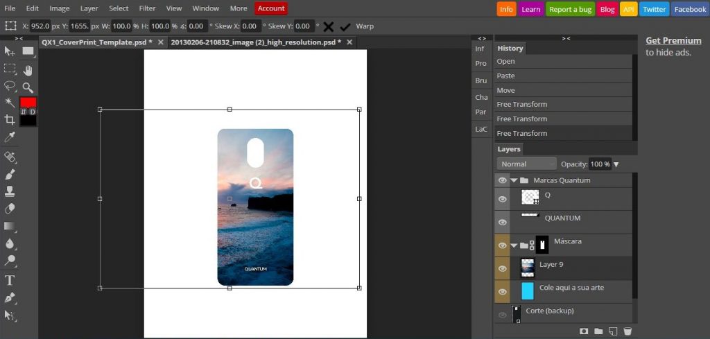710x339 pixels.
Task: Select the Rectangle shape tool
Action: click(28, 51)
